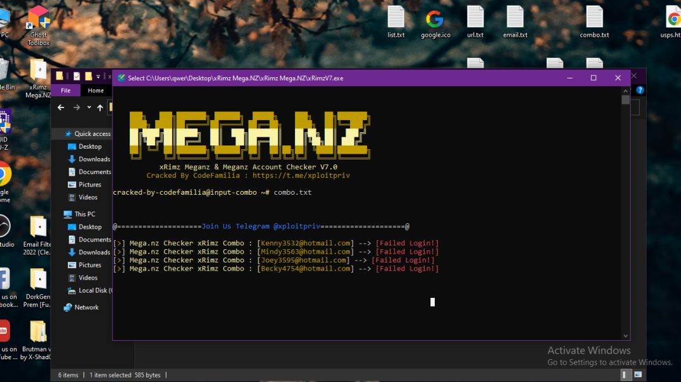Viewport: 681px width, 382px height.
Task: Click the console window's title bar icon
Action: 121,78
